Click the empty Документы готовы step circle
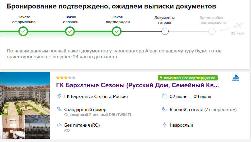The height and width of the screenshot is (142, 251). (x=165, y=31)
